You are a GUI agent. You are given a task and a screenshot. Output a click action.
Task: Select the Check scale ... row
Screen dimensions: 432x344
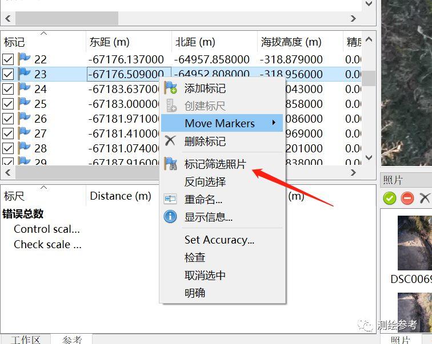[x=47, y=244]
